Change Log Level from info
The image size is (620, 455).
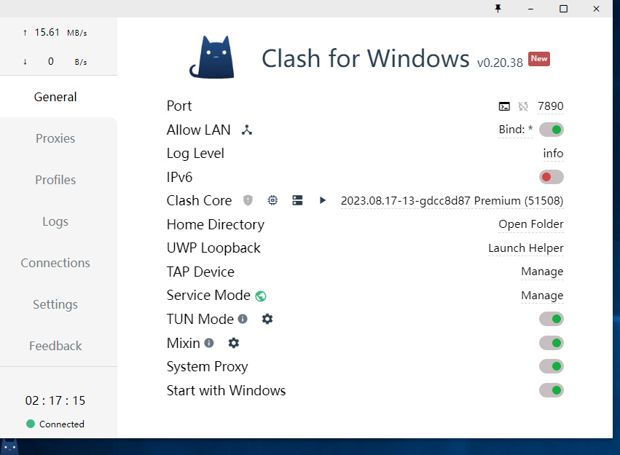(x=553, y=154)
